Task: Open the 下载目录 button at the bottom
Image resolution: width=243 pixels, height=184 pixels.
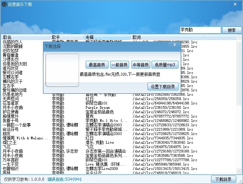Action: [x=224, y=179]
